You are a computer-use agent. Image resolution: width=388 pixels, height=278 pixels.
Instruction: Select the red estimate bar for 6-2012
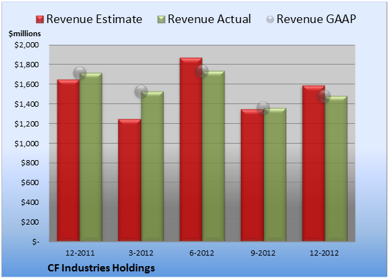click(191, 150)
